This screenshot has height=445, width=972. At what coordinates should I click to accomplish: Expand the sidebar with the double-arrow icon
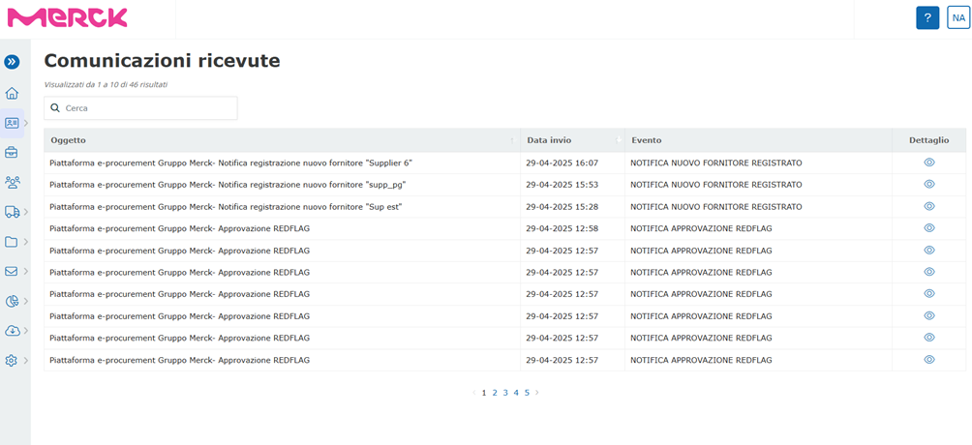(x=12, y=62)
